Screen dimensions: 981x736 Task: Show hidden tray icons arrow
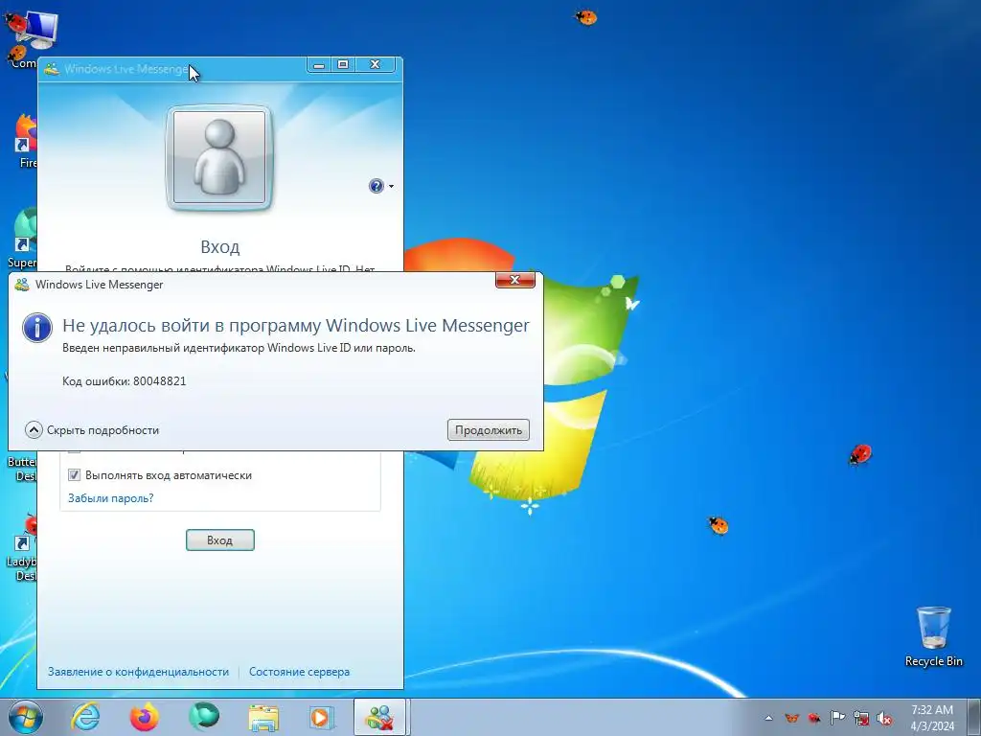click(x=768, y=719)
